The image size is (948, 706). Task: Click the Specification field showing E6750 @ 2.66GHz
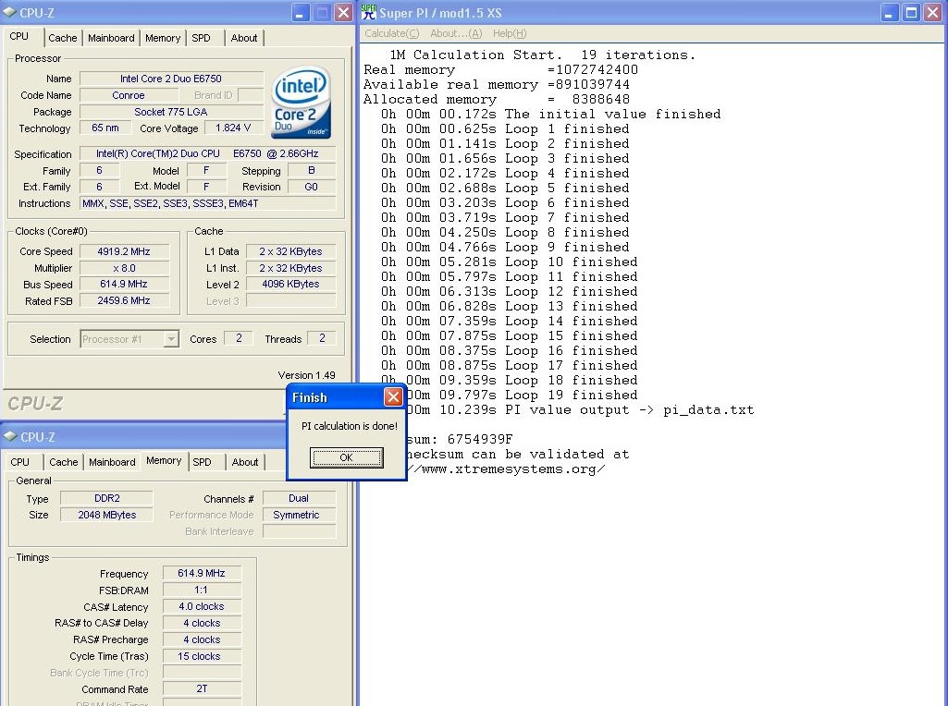coord(207,153)
